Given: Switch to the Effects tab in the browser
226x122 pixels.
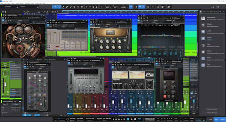Looking at the screenshot, I should [x=212, y=12].
